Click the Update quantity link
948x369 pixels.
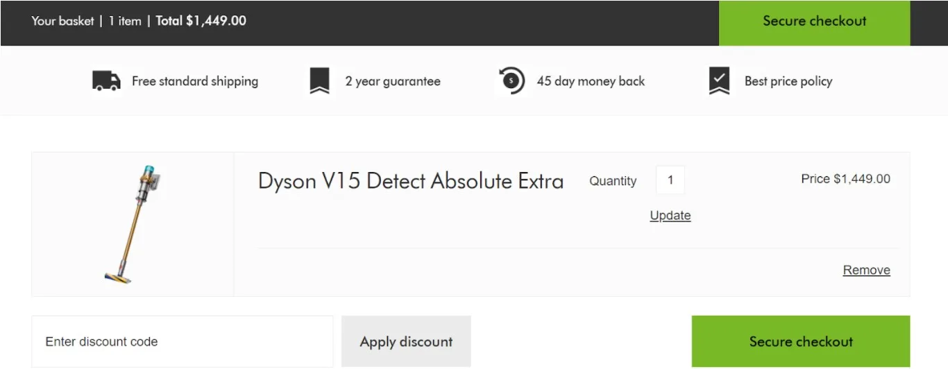pyautogui.click(x=670, y=216)
